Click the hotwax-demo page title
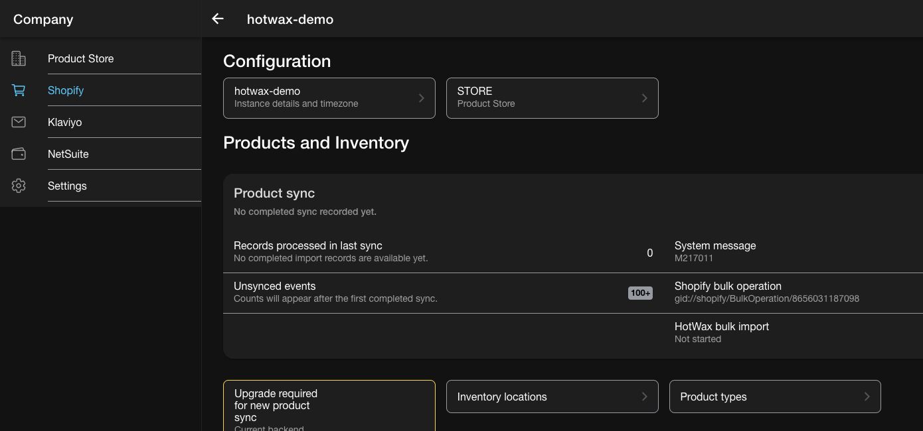 (x=290, y=19)
